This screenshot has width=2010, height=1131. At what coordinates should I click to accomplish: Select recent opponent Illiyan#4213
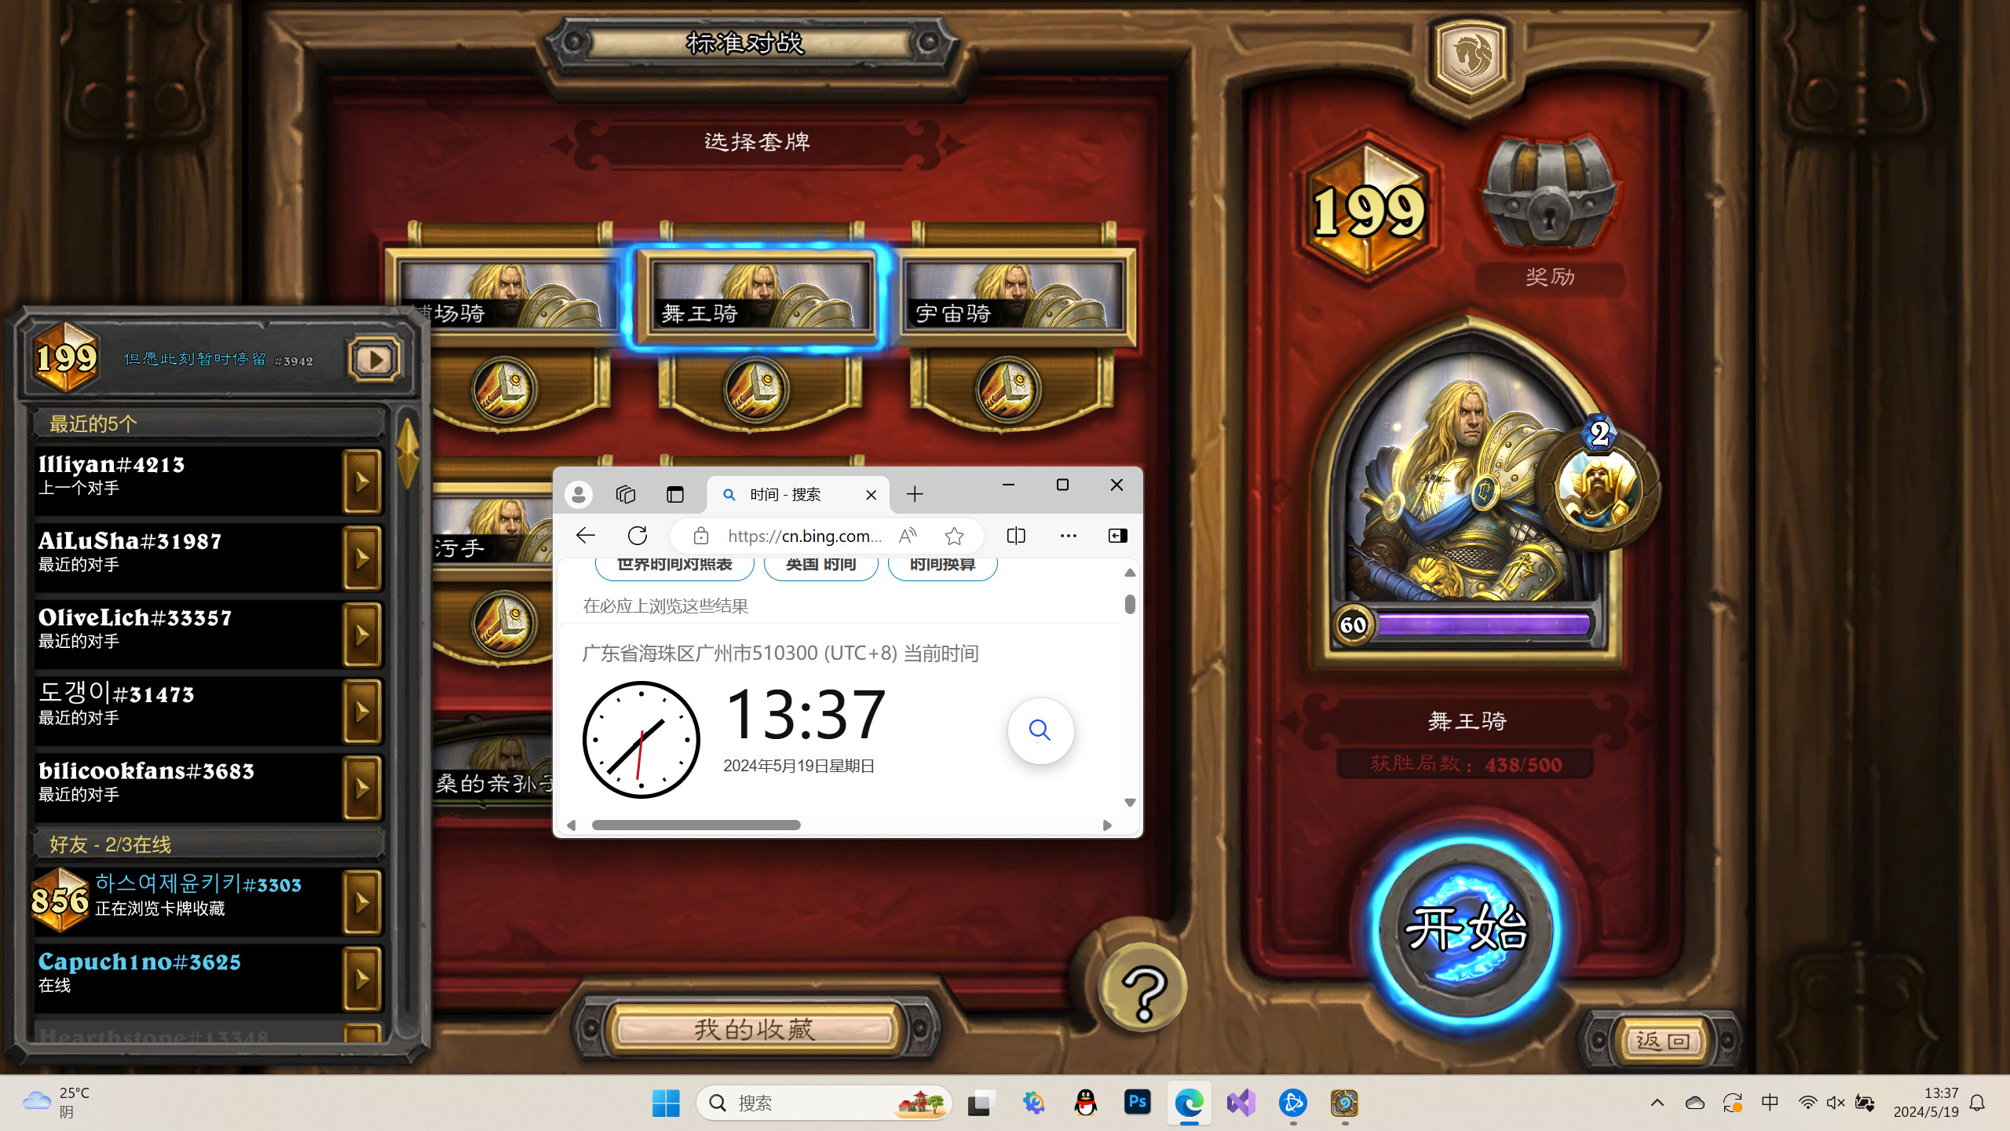point(188,481)
